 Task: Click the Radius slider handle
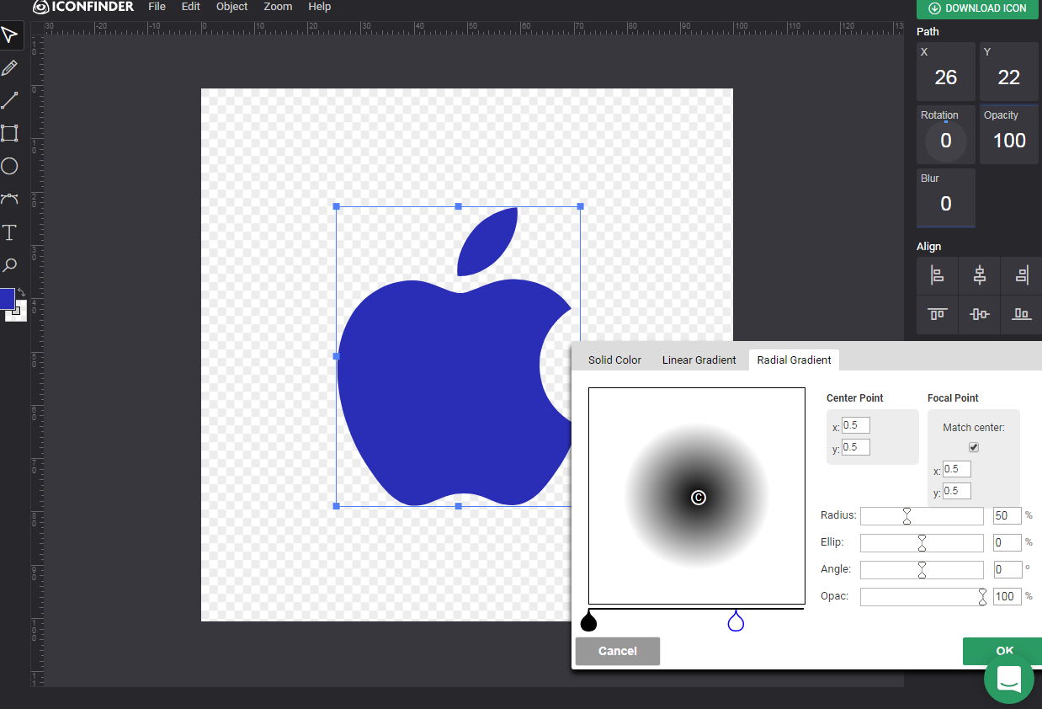pos(907,516)
